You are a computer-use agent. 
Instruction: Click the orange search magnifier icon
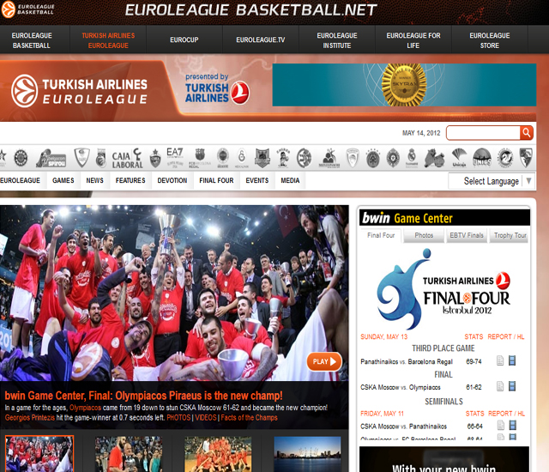click(526, 133)
